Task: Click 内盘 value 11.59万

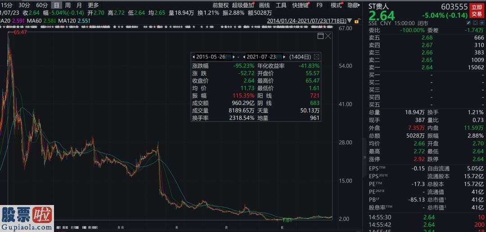Action: click(473, 128)
